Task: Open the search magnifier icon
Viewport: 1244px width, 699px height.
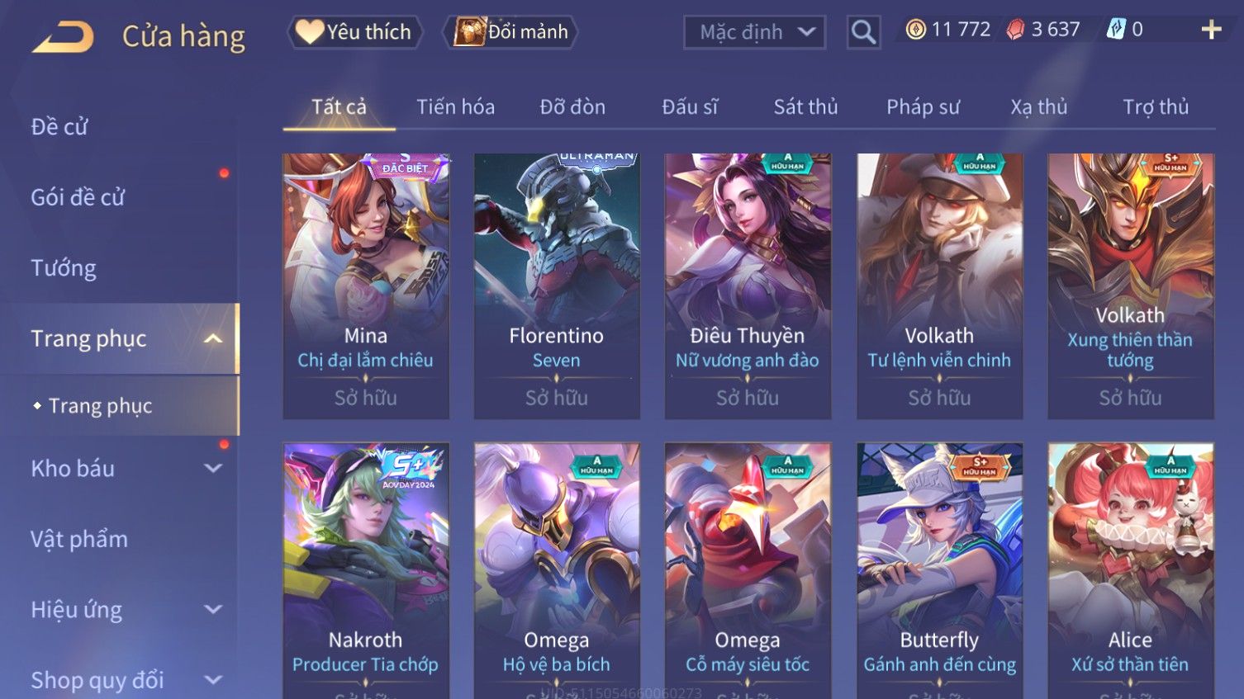Action: (863, 32)
